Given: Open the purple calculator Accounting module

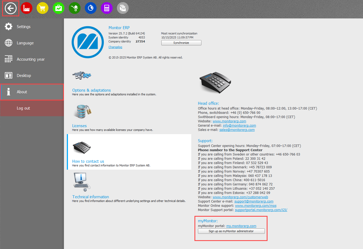Looking at the screenshot, I should click(x=107, y=8).
